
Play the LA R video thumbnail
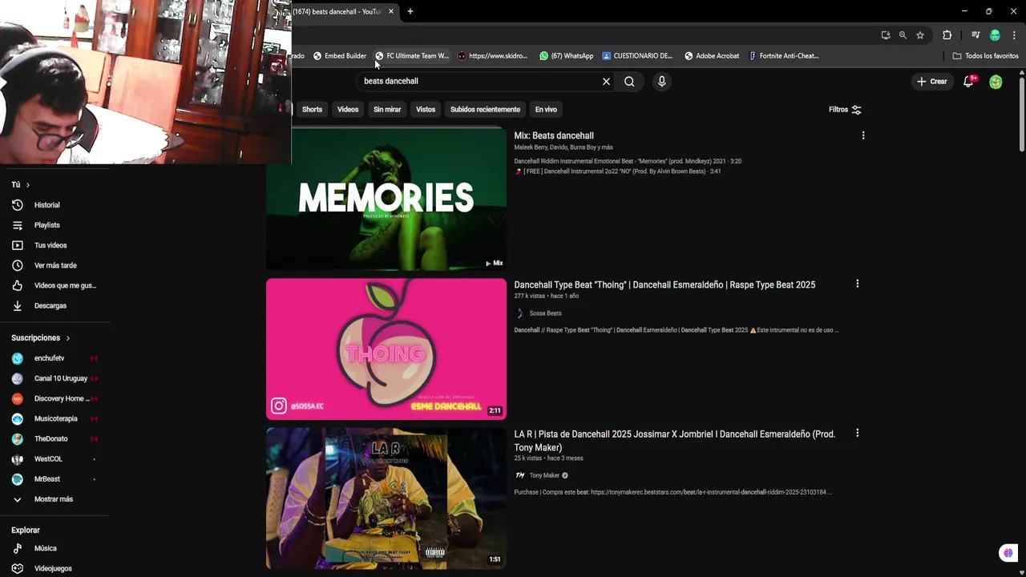click(386, 498)
